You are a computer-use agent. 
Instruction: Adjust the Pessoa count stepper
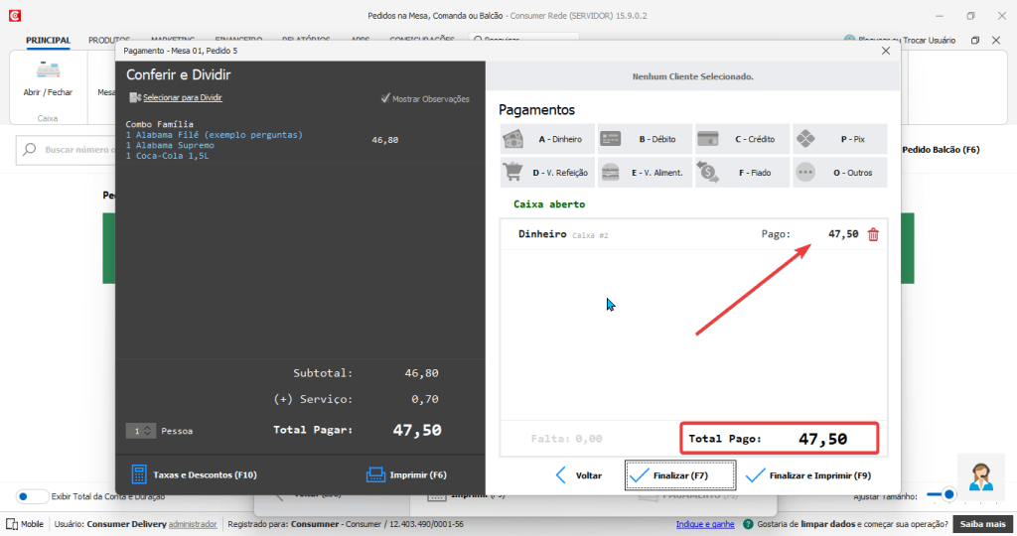tap(148, 431)
